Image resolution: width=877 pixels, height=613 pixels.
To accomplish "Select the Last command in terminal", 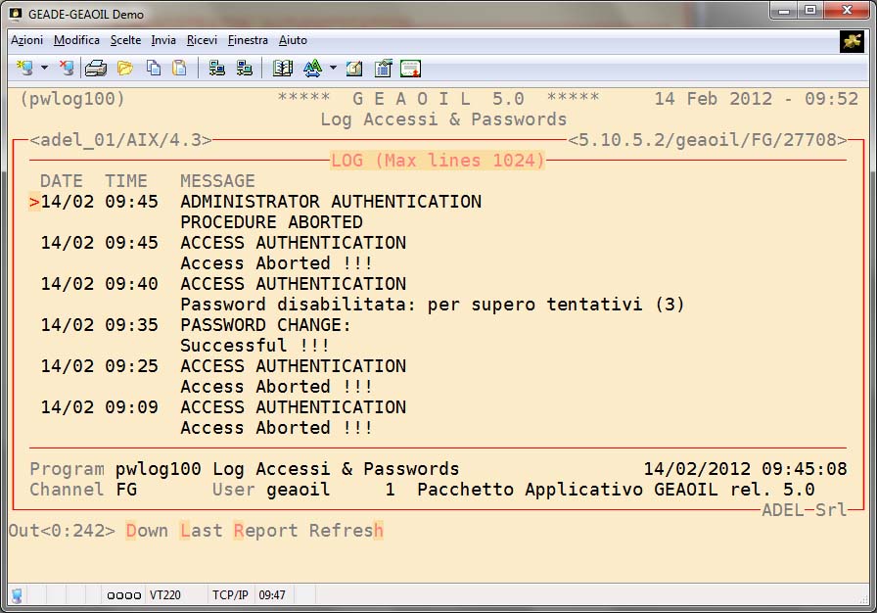I will coord(201,531).
